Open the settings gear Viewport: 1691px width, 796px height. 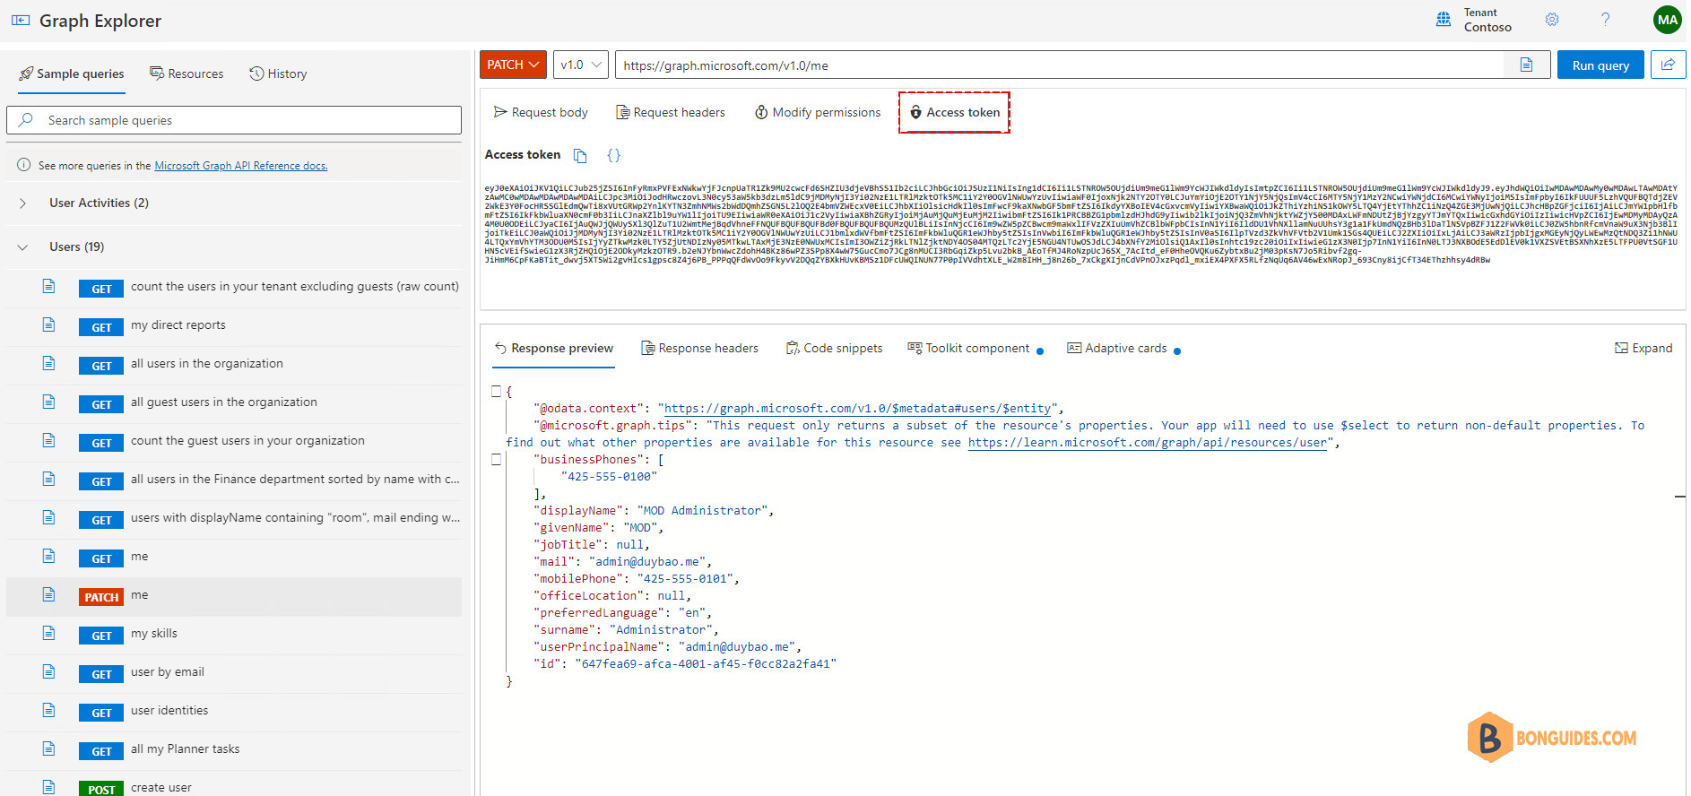1552,19
